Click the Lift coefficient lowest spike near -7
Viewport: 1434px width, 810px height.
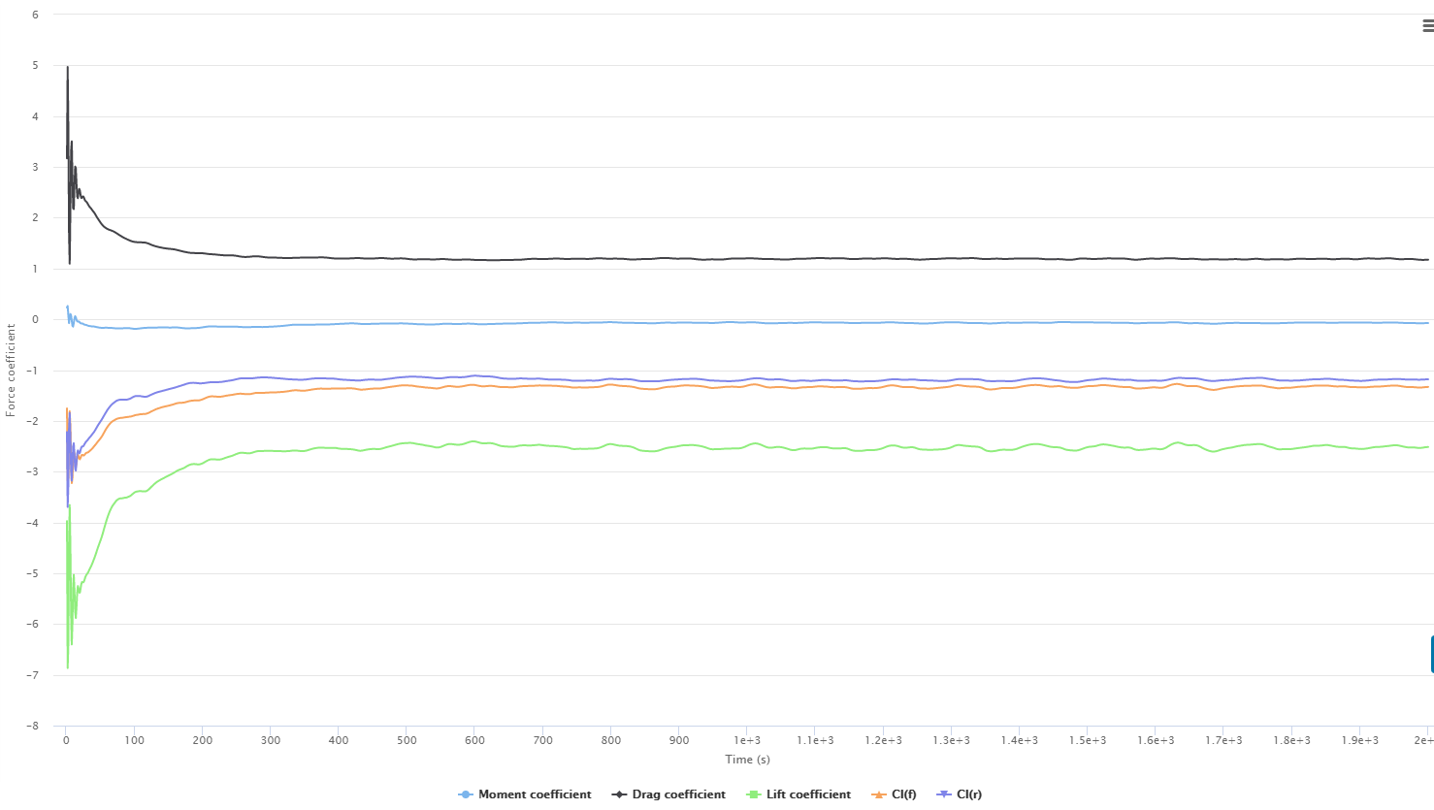(x=67, y=666)
